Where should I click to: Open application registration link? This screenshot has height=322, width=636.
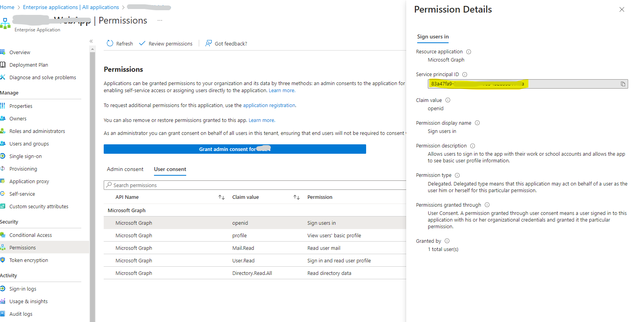tap(269, 106)
